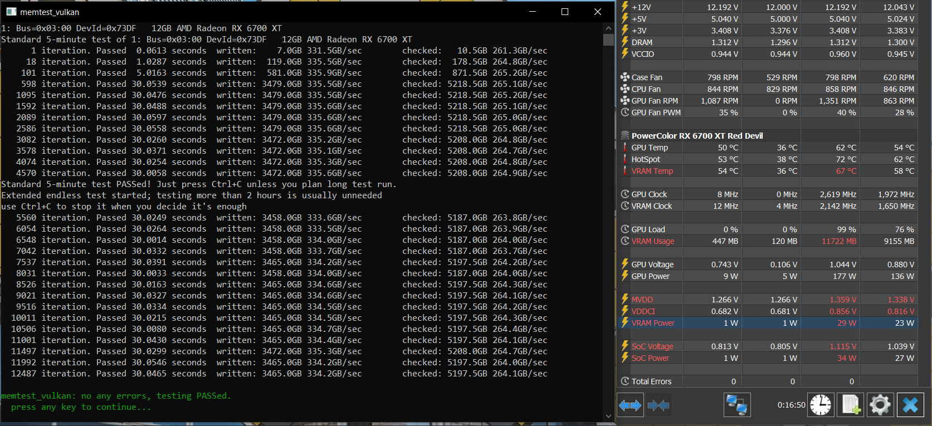932x426 pixels.
Task: Expand sensor columns with the blue outward arrows
Action: (x=630, y=405)
